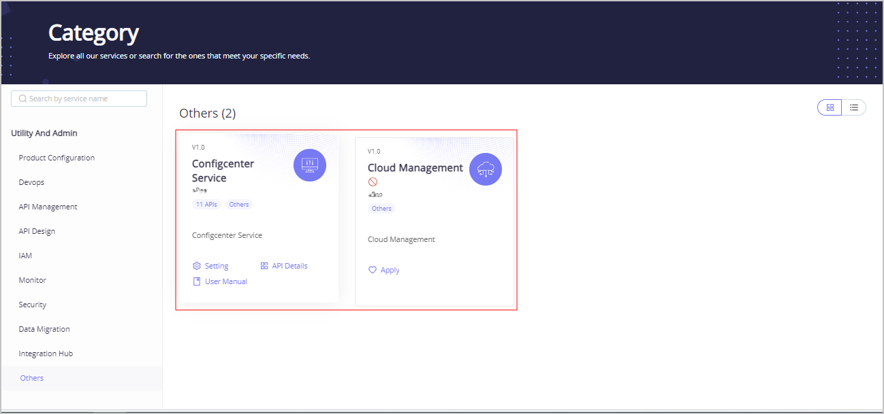Open API Design category
This screenshot has height=414, width=884.
(x=37, y=231)
